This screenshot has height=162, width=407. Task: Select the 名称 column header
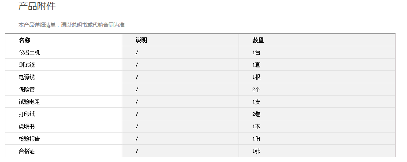tap(63, 40)
